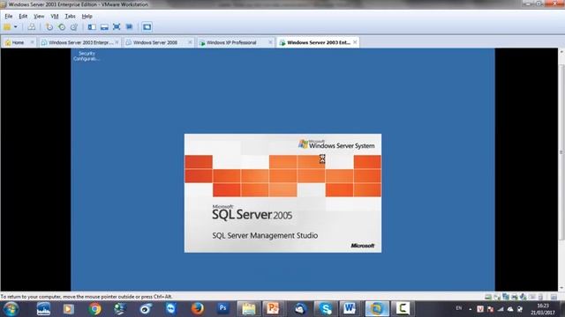
Task: Open Photoshop from the taskbar
Action: coord(223,308)
